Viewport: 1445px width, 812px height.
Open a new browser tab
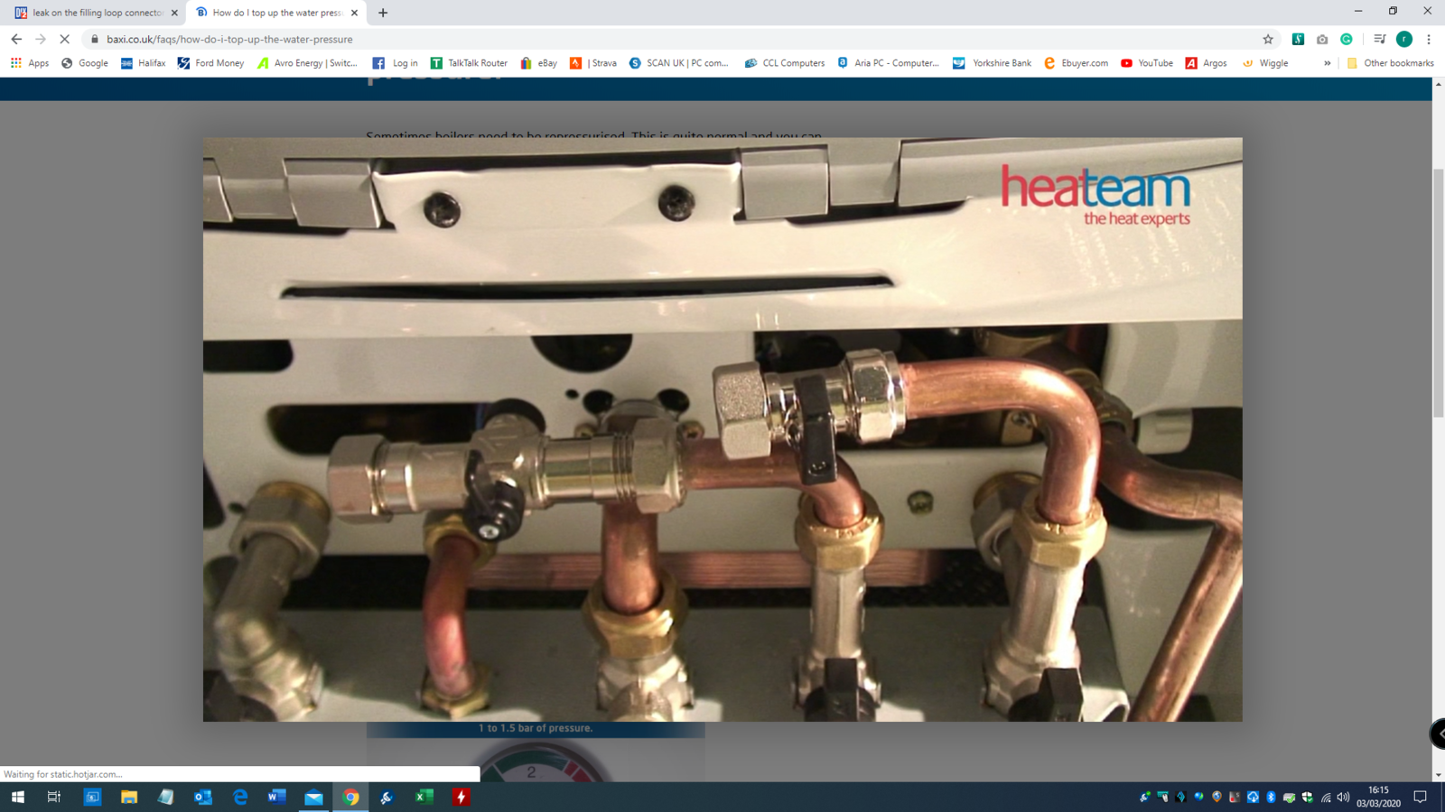pos(383,13)
